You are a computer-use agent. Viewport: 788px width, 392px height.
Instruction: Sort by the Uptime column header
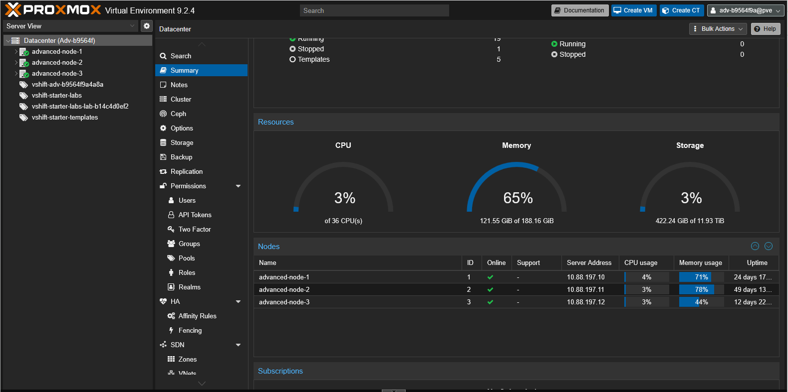tap(754, 263)
